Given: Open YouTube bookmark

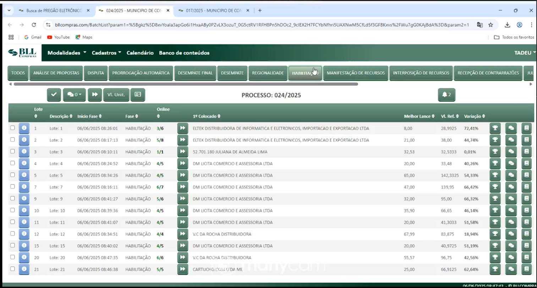Looking at the screenshot, I should (59, 37).
